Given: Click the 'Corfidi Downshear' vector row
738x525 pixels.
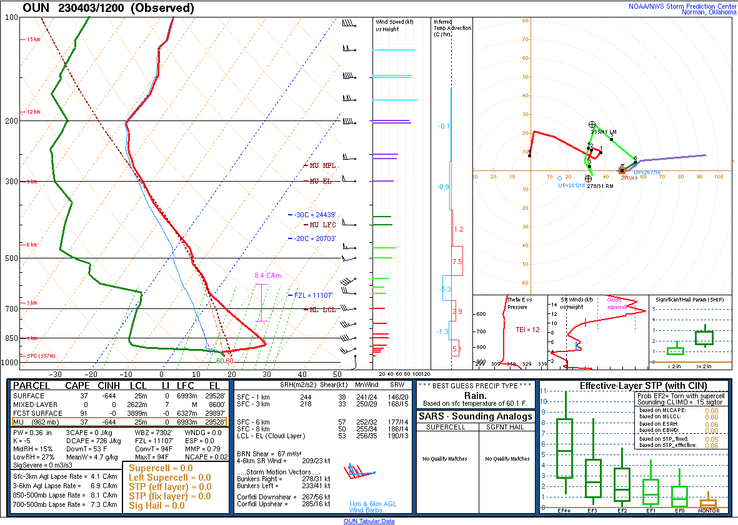Looking at the screenshot, I should click(x=283, y=497).
